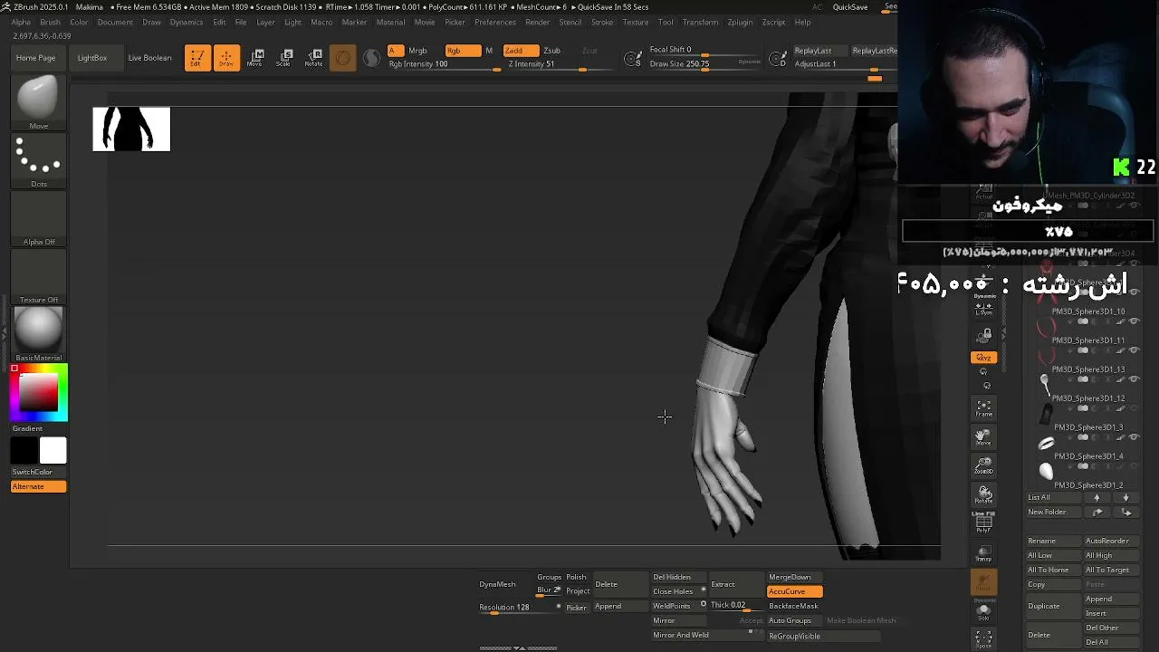The image size is (1159, 652).
Task: Click the Frame icon in right shelf
Action: click(984, 408)
